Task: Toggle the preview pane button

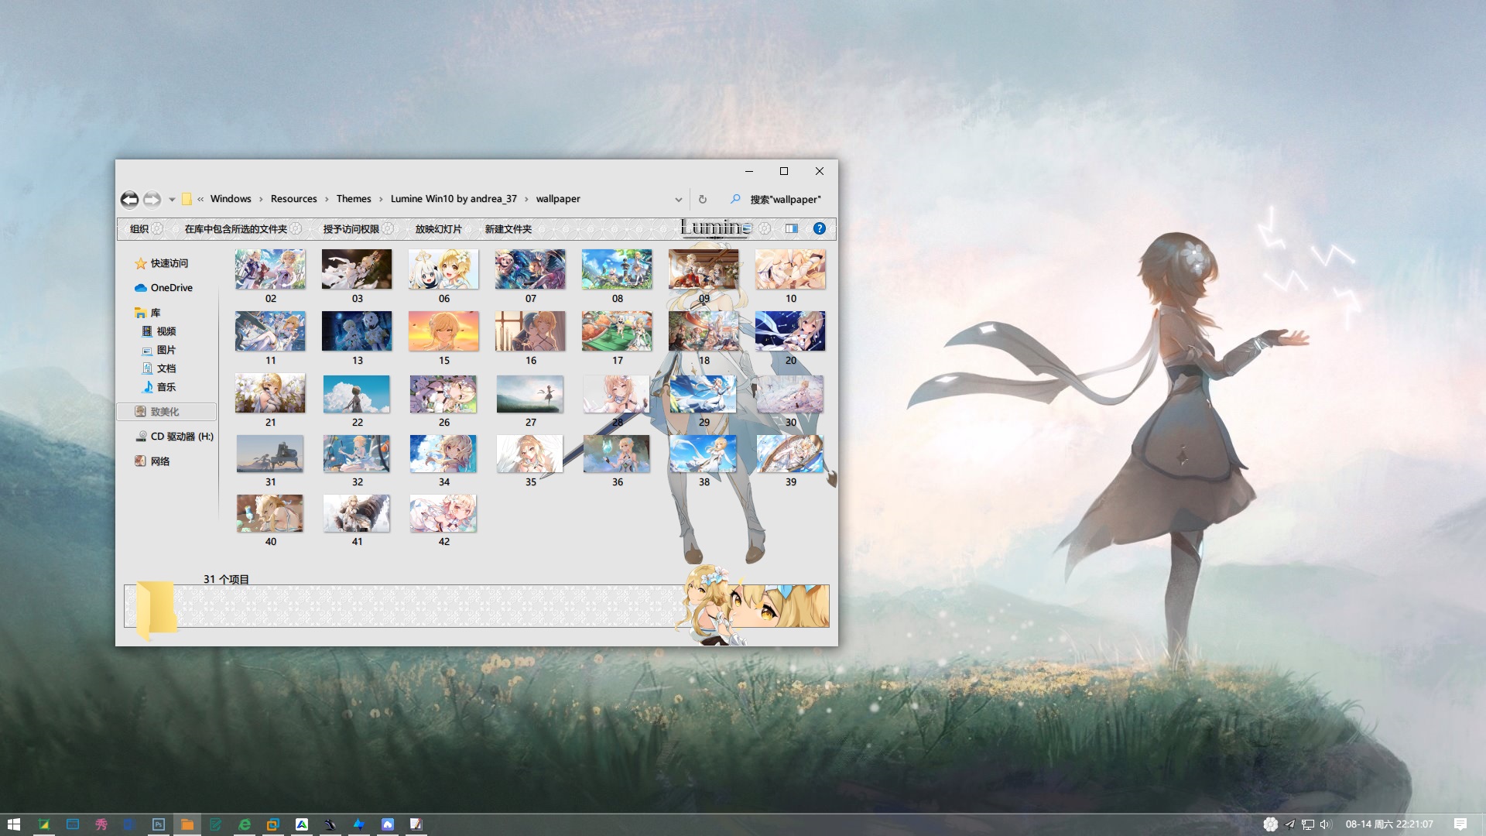Action: coord(792,228)
